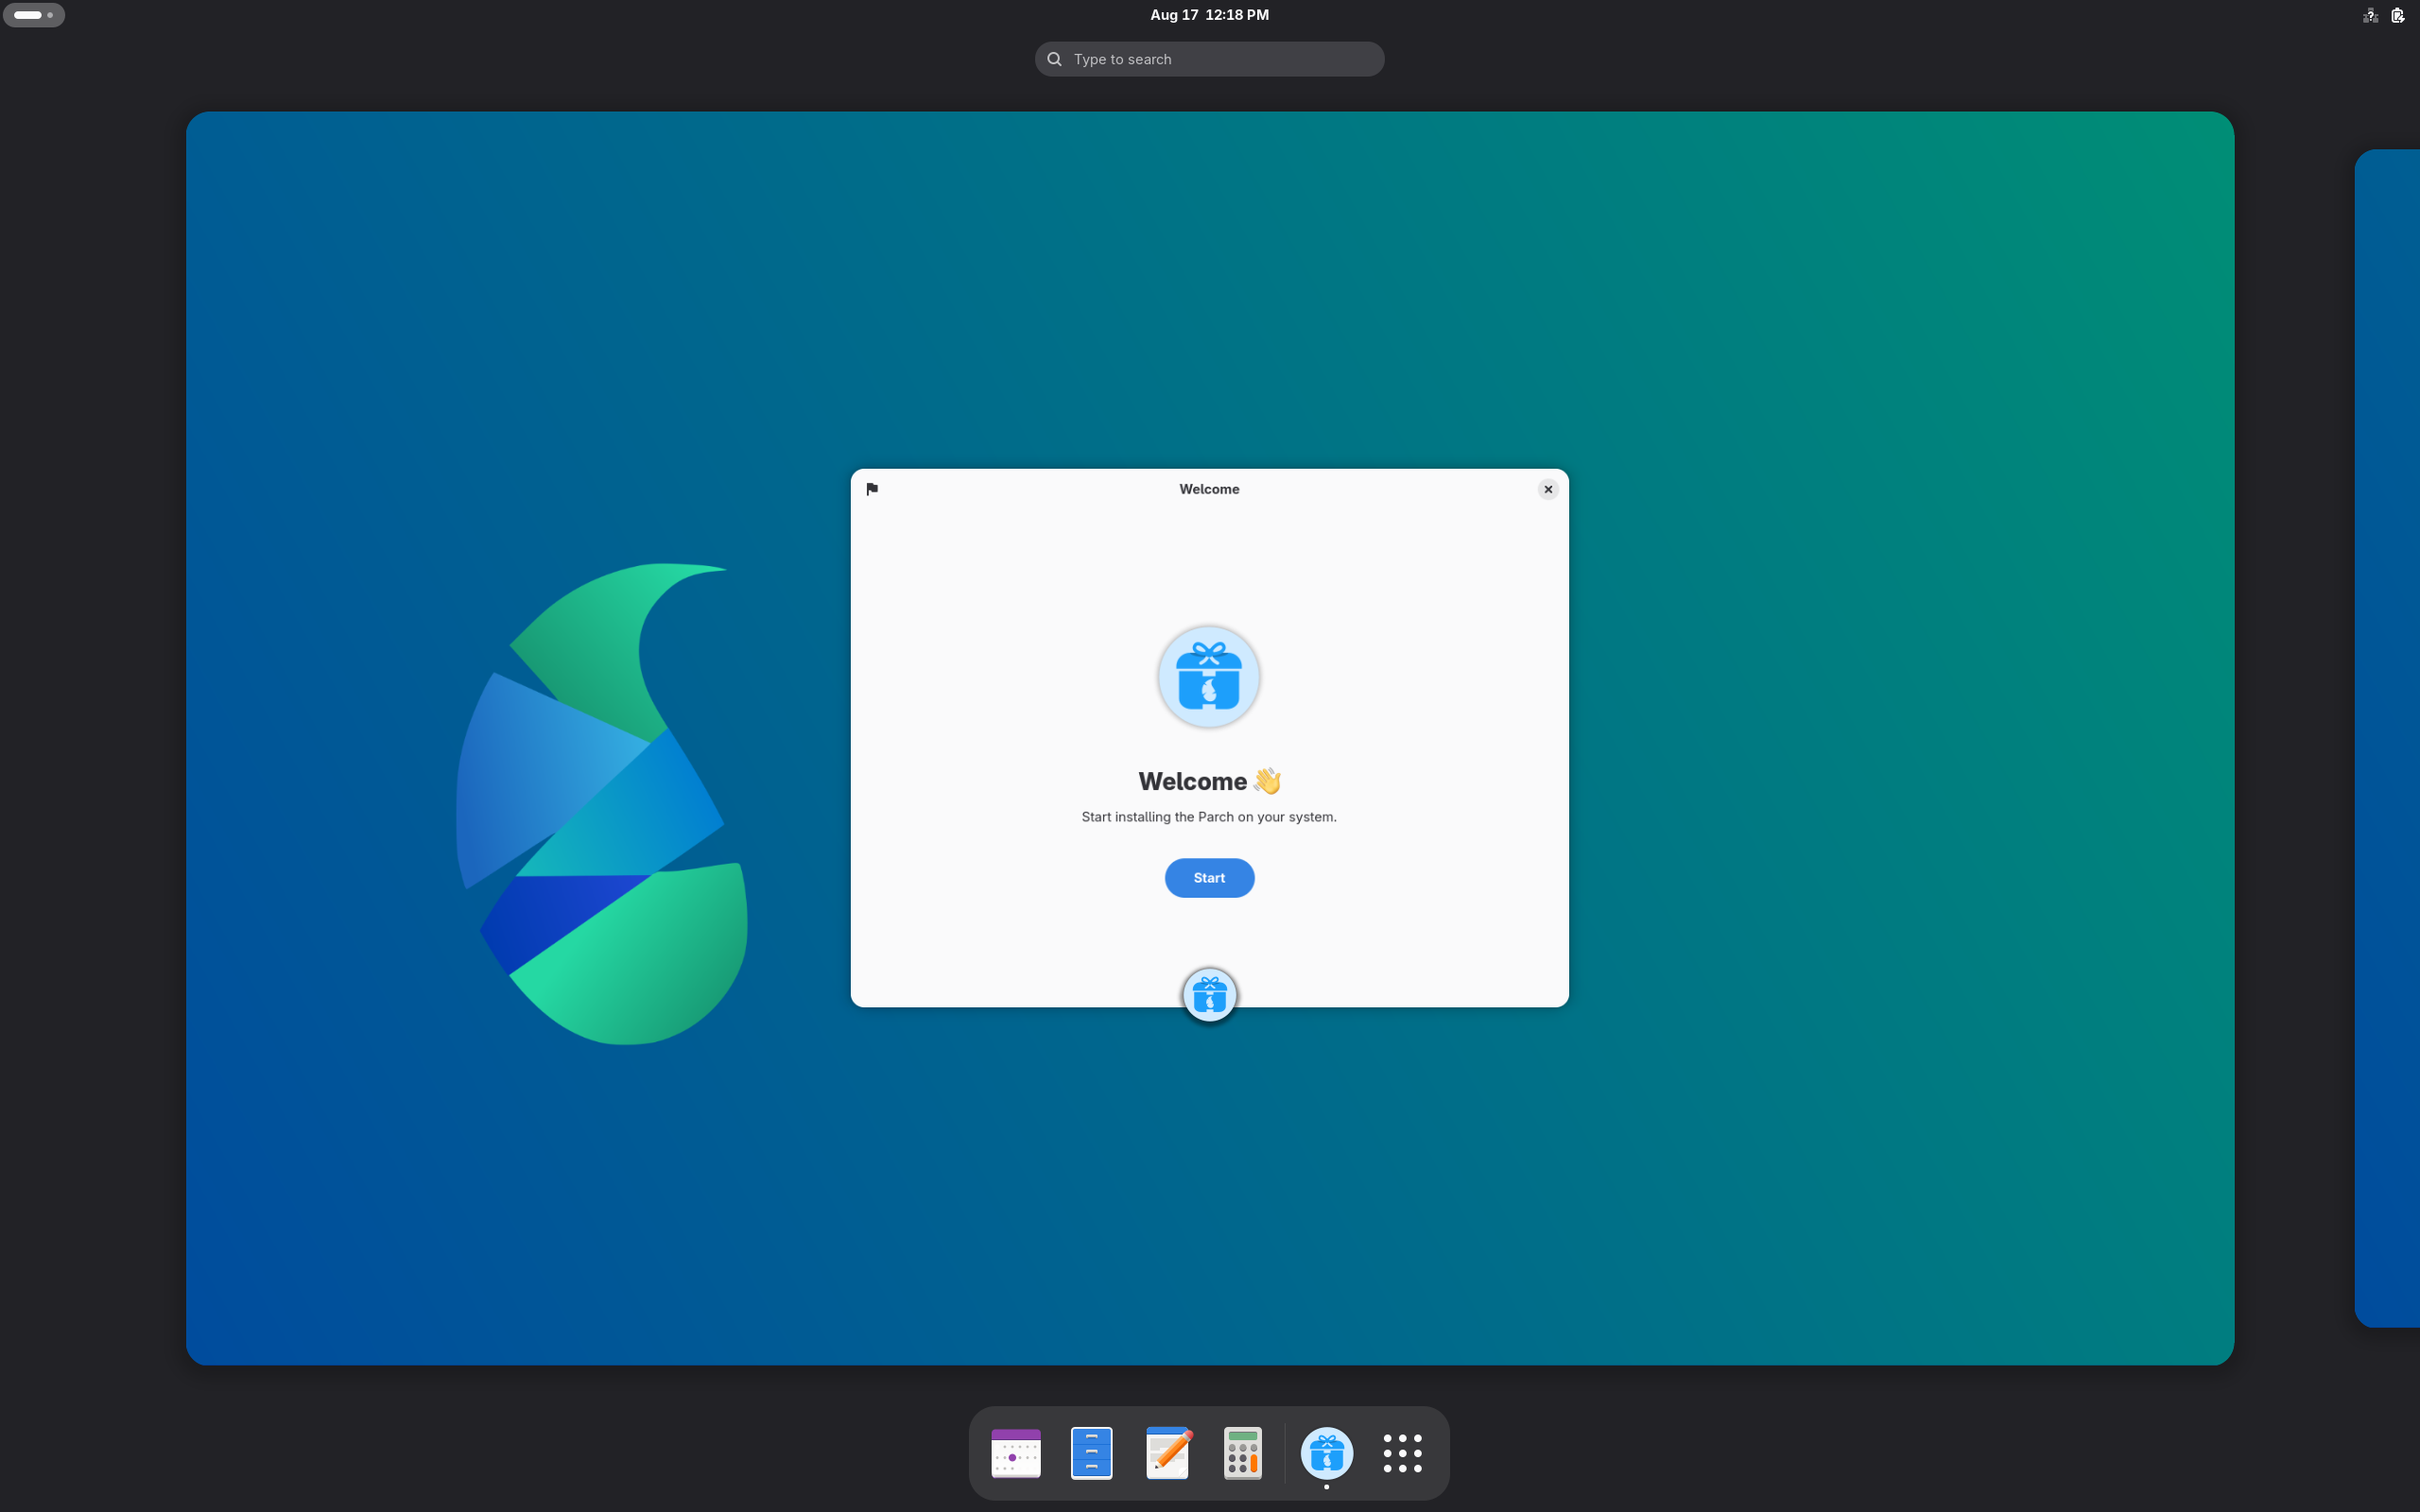
Task: Open the Files app from the dock
Action: 1091,1452
